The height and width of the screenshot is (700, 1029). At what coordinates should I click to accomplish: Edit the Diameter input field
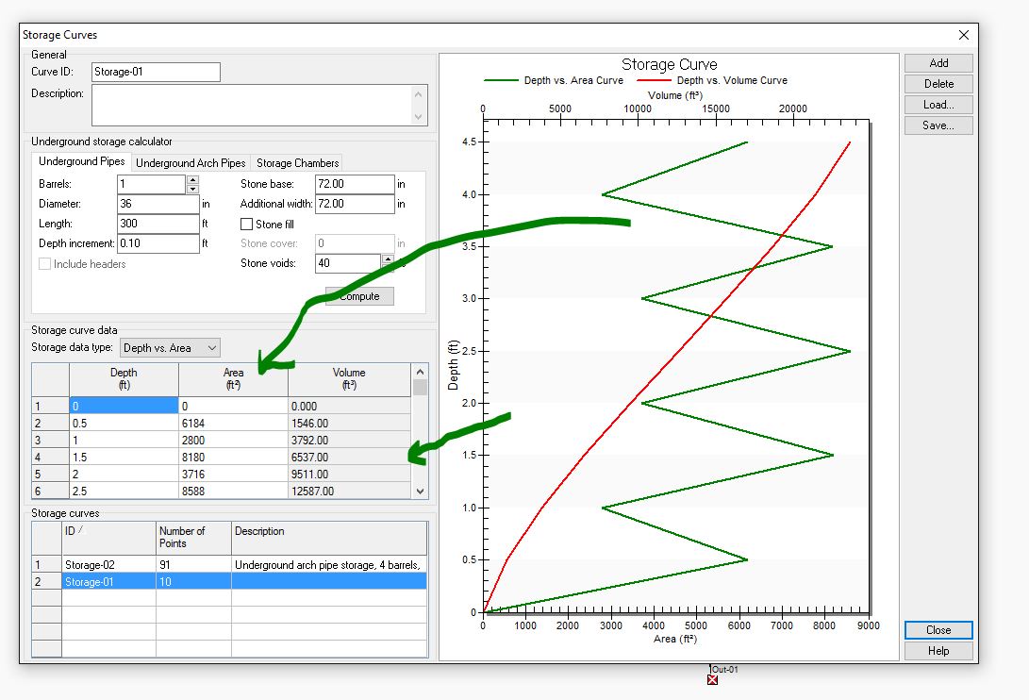(x=158, y=204)
